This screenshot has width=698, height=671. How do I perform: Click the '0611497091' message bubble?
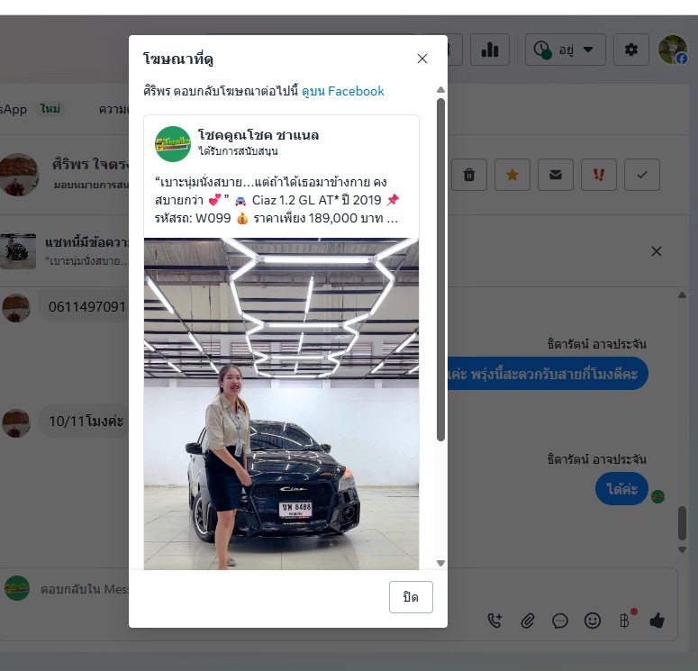coord(84,307)
